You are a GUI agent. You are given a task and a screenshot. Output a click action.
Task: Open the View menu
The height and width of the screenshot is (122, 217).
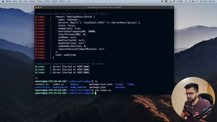coord(26,1)
